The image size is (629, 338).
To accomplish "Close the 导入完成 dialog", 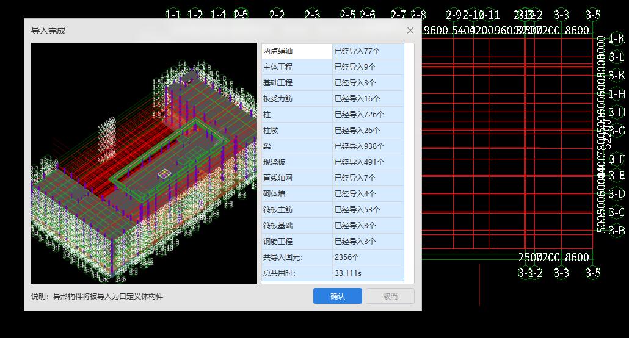I will [x=410, y=31].
